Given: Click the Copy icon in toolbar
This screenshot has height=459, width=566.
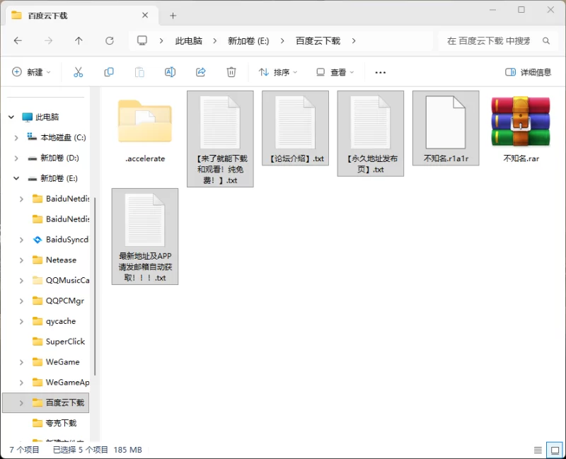Looking at the screenshot, I should click(x=109, y=72).
